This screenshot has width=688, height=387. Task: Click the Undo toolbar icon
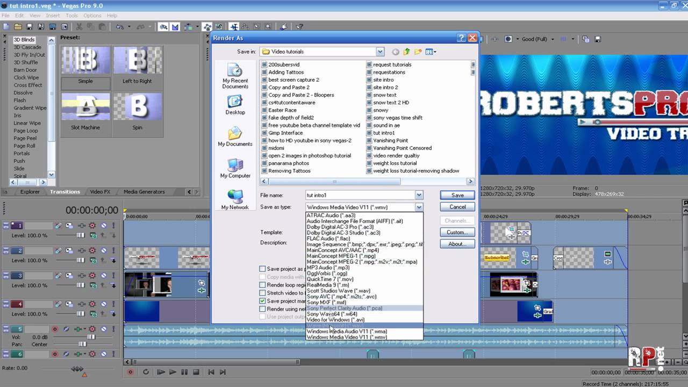coord(120,26)
